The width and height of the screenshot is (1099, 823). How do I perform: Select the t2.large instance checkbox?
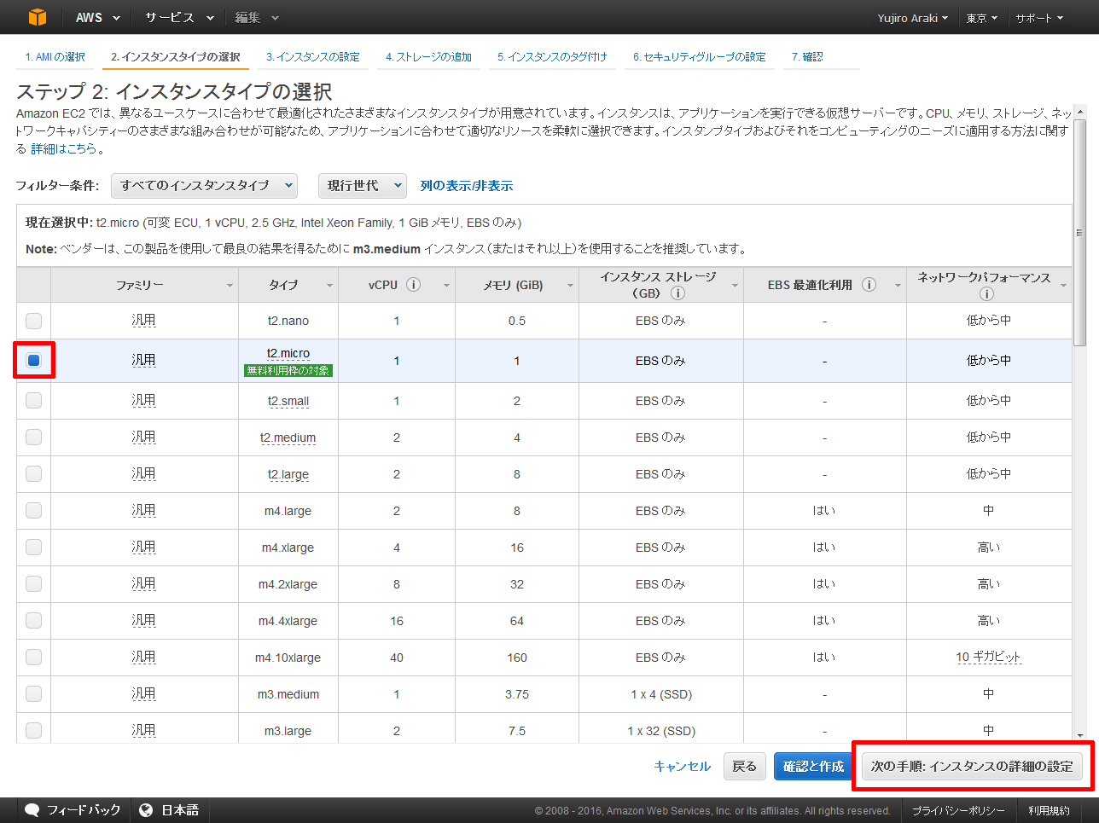33,473
